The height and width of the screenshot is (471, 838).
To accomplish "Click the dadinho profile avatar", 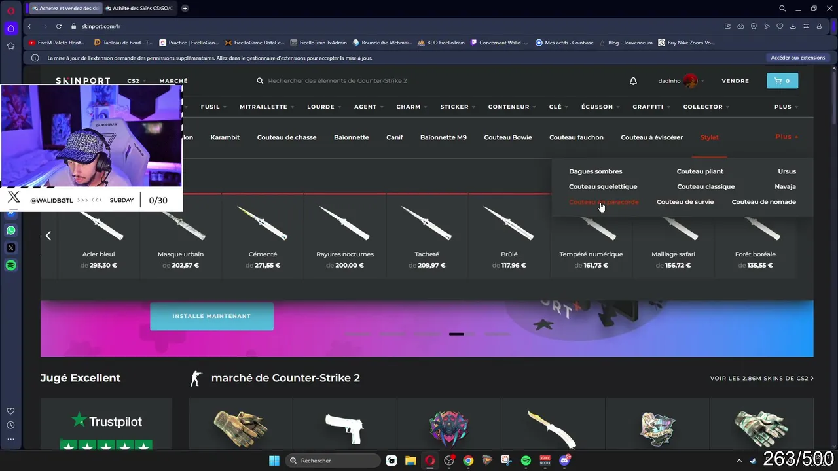I will pyautogui.click(x=690, y=81).
